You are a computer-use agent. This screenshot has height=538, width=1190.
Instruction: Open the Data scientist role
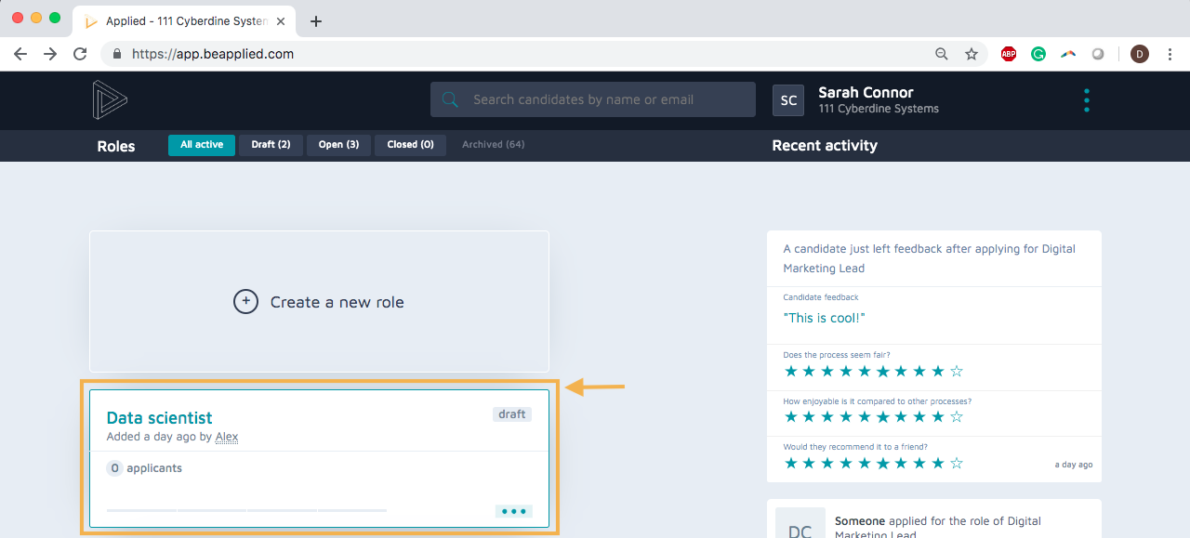click(x=160, y=418)
